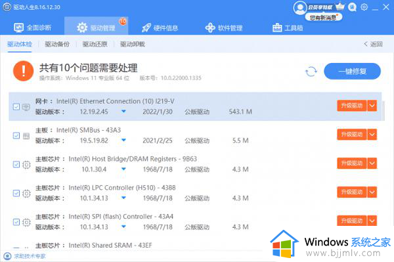Switch to 驱动还原 sub-tab
Image resolution: width=394 pixels, height=262 pixels.
(x=95, y=44)
